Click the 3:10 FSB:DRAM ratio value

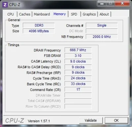coord(78,56)
